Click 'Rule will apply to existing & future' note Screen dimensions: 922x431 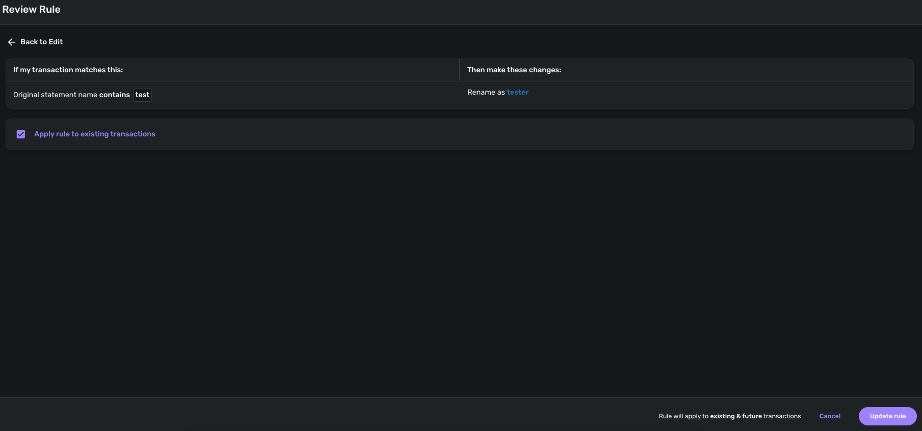(729, 416)
